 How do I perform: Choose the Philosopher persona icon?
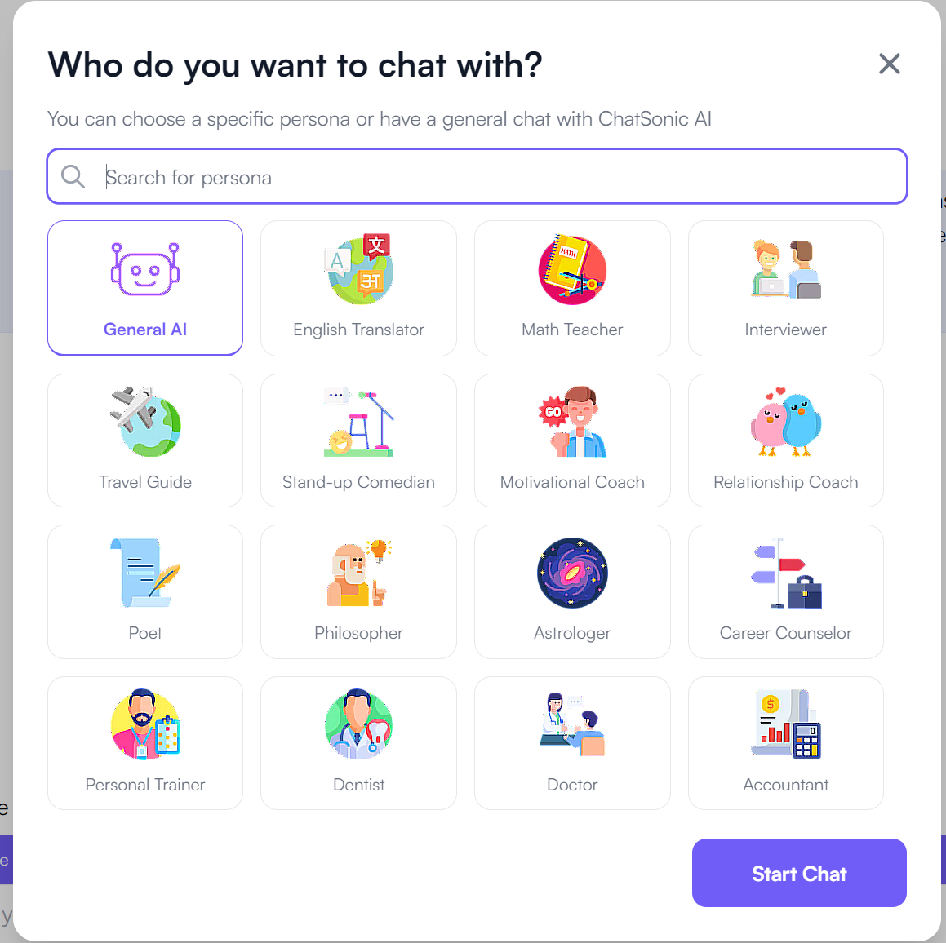pyautogui.click(x=359, y=573)
